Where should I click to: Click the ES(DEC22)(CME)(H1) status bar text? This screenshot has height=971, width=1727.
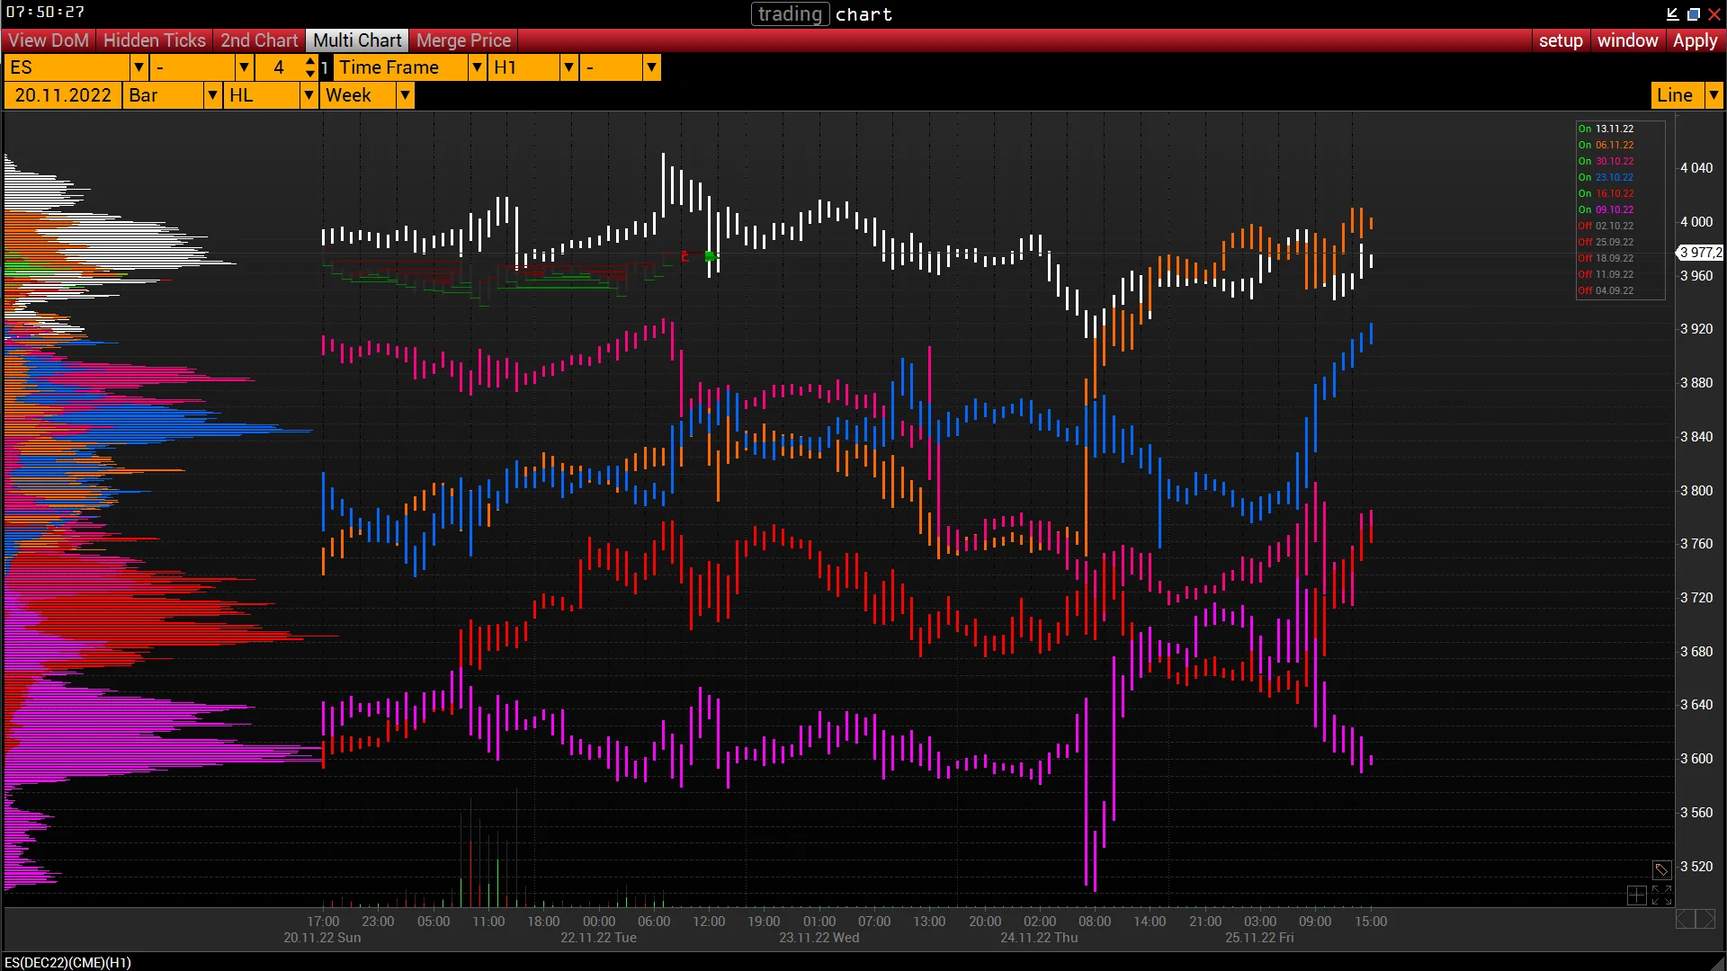67,962
